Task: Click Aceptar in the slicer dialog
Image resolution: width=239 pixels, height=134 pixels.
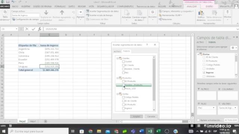Action: 136,117
